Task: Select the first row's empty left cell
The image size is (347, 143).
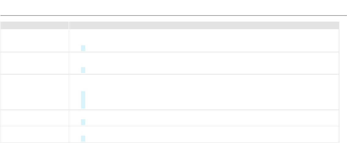Action: click(x=35, y=41)
